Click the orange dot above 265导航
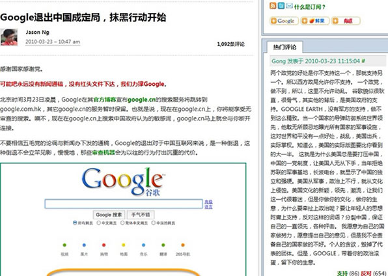This screenshot has width=388, height=276. point(183,245)
